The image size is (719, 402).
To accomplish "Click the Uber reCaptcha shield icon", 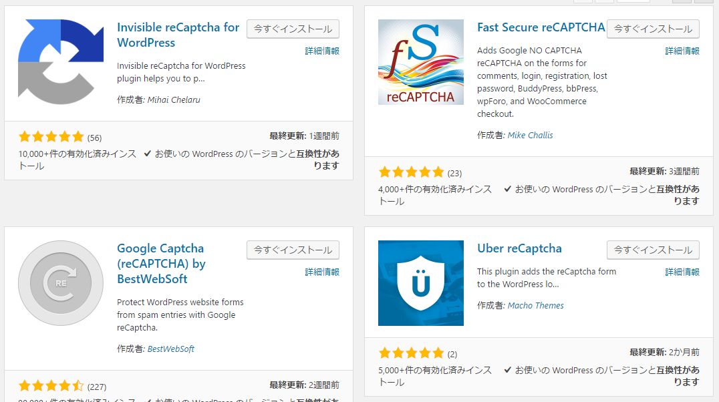I will 420,283.
